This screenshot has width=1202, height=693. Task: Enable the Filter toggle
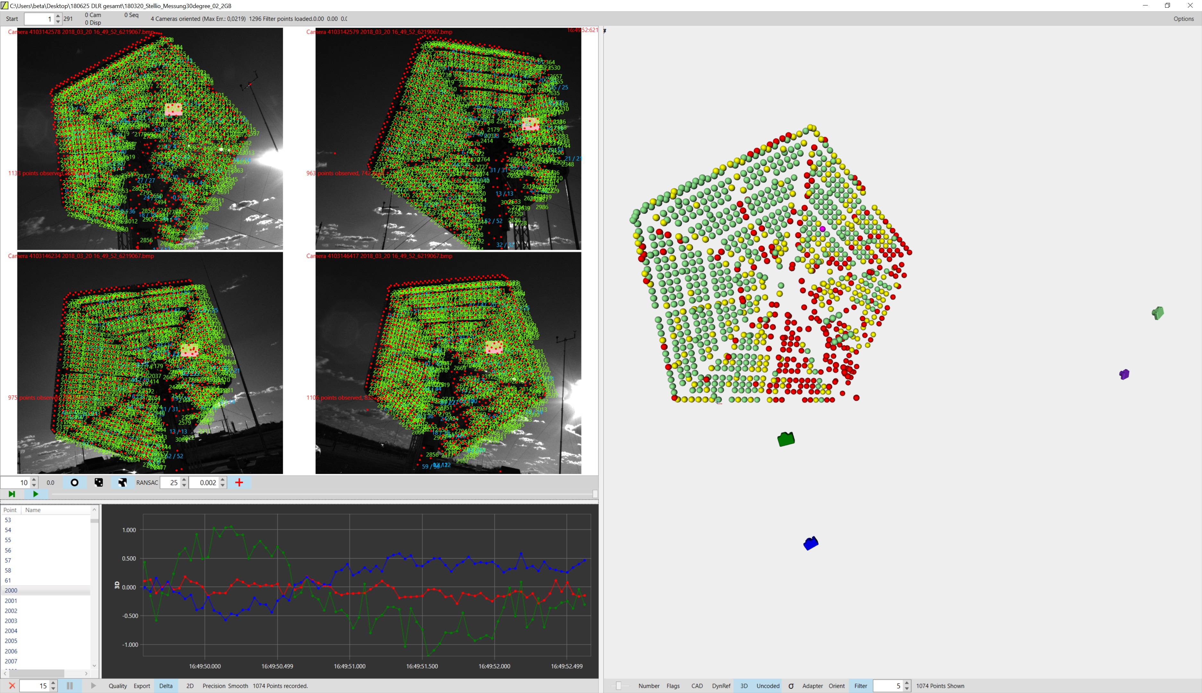point(860,686)
